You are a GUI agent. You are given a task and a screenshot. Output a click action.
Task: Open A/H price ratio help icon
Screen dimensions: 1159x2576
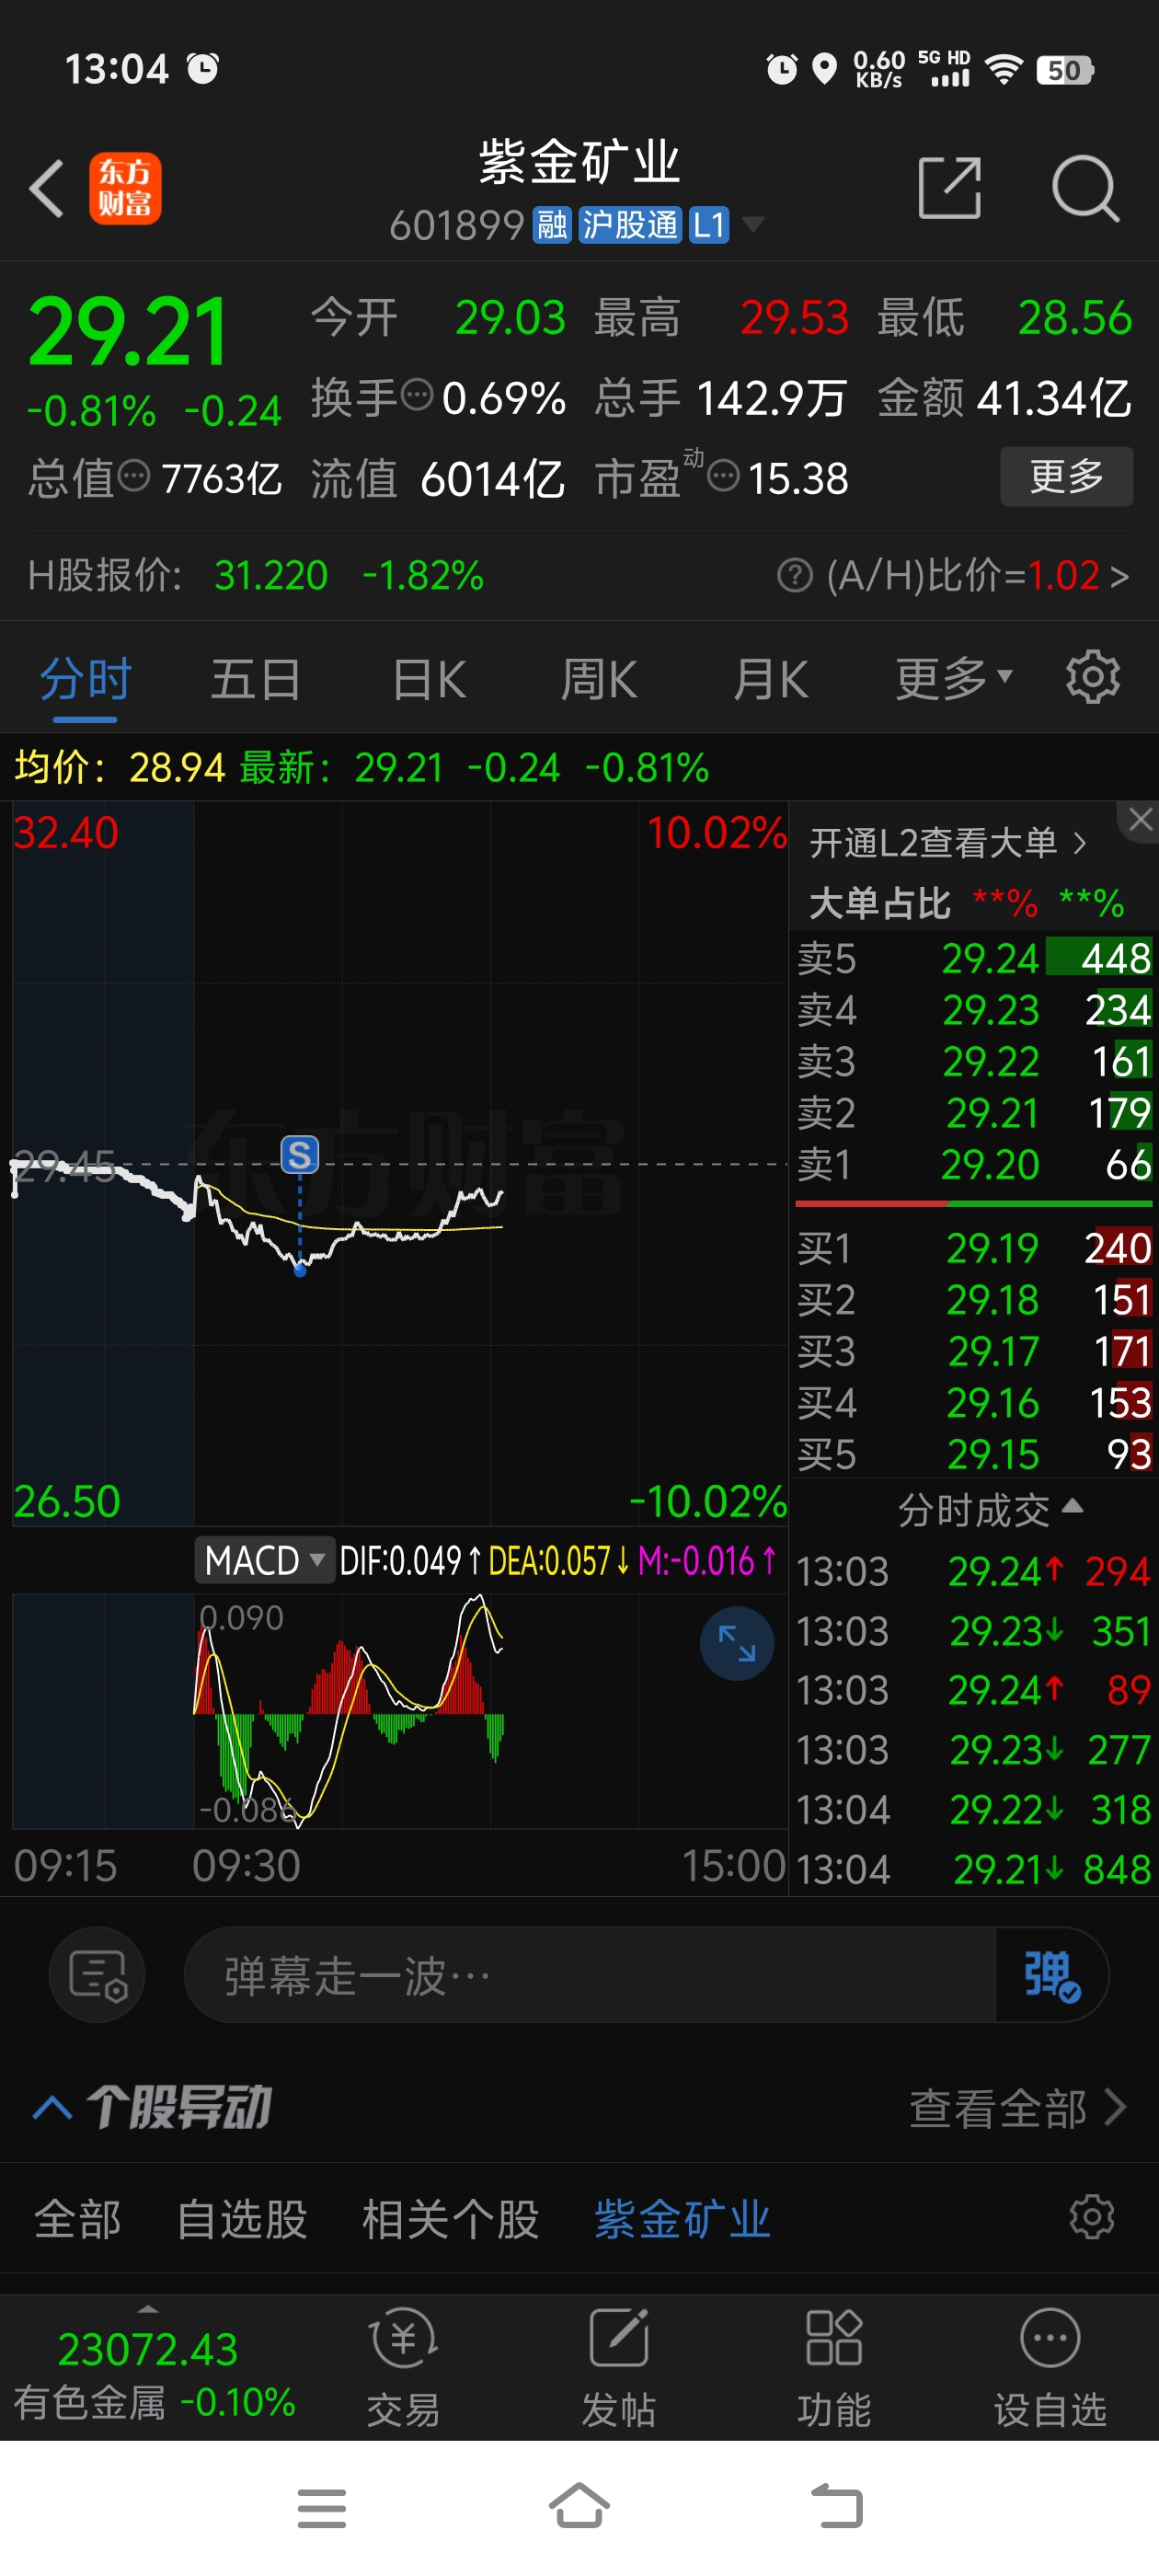click(795, 575)
